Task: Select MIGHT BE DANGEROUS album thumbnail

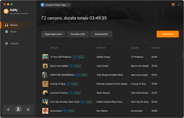Action: (x=45, y=75)
